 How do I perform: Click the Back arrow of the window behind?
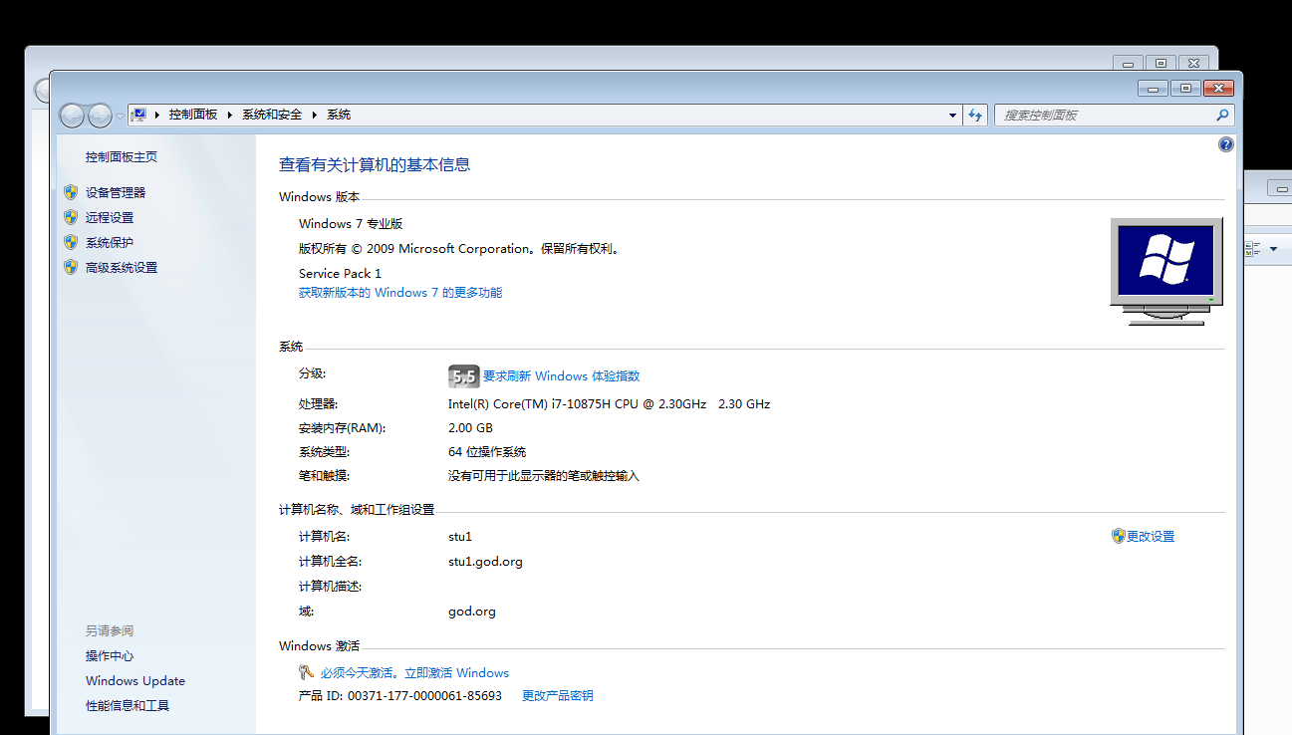click(41, 91)
